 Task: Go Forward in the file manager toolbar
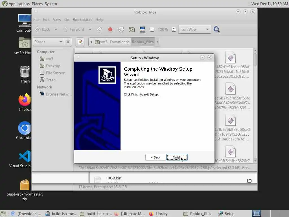[x=74, y=29]
